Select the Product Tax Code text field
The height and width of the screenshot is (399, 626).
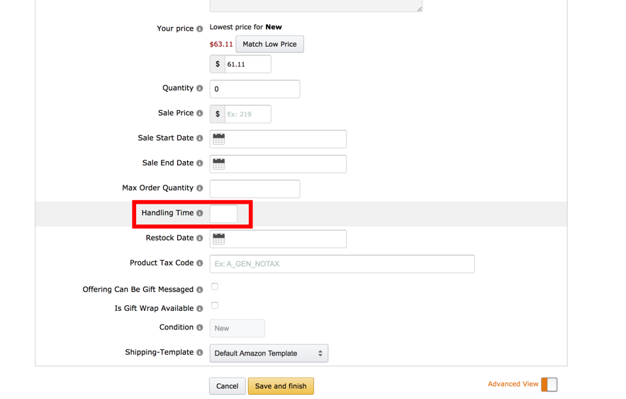coord(342,264)
